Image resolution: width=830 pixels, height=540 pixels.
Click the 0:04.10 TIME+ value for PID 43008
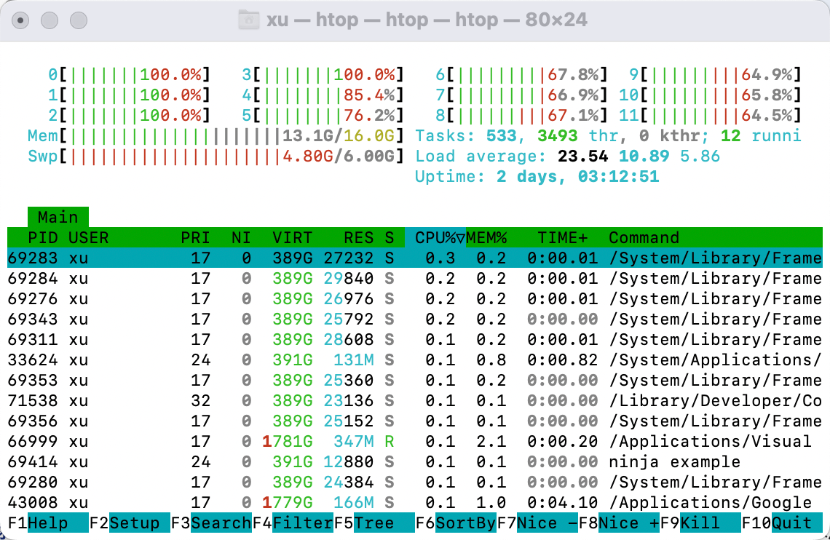(563, 502)
